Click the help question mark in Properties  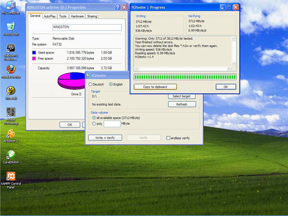pos(118,7)
